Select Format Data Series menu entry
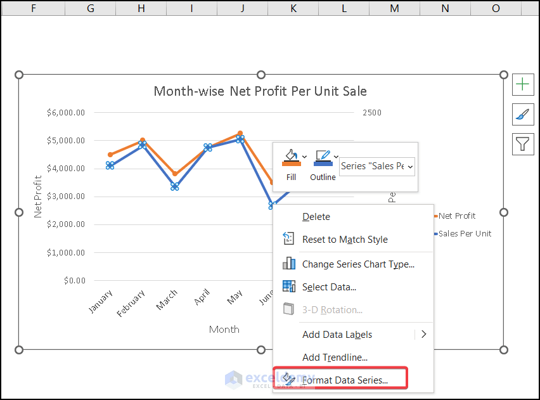The width and height of the screenshot is (540, 400). (345, 380)
